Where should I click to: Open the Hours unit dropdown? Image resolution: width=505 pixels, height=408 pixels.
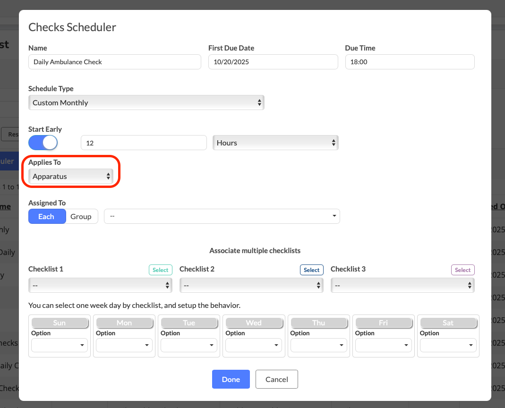(275, 143)
